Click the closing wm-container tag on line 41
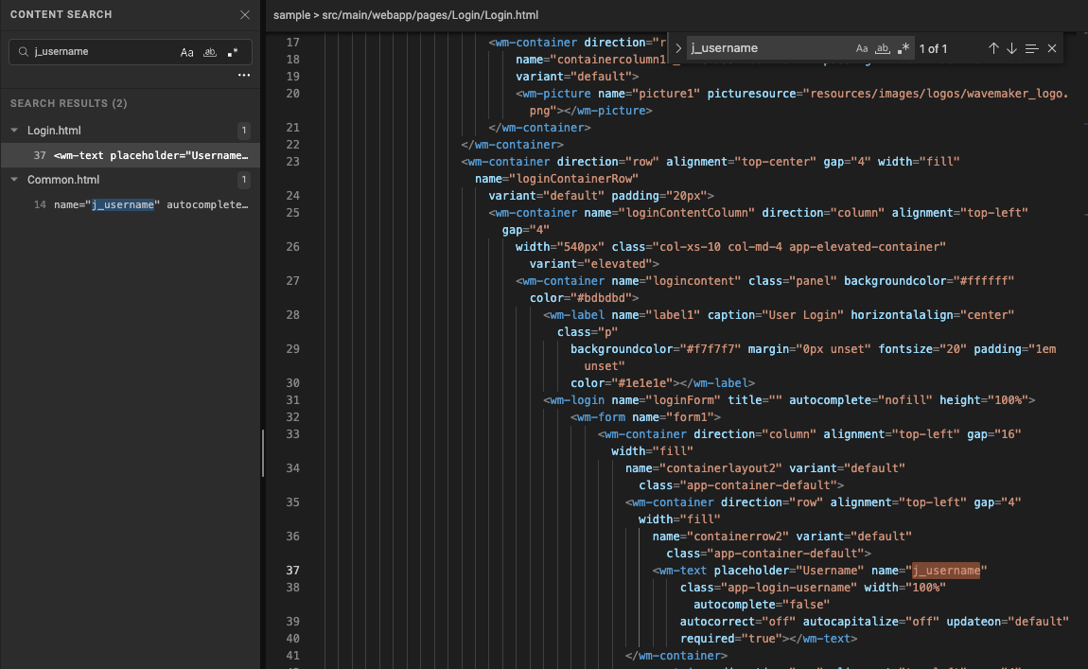Image resolution: width=1088 pixels, height=669 pixels. coord(676,656)
